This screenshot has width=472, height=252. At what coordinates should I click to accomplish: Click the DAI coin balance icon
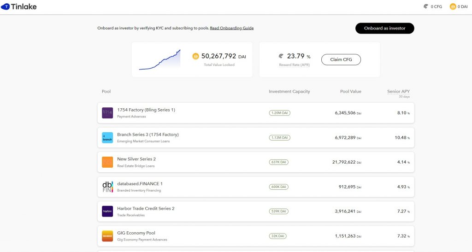[453, 6]
